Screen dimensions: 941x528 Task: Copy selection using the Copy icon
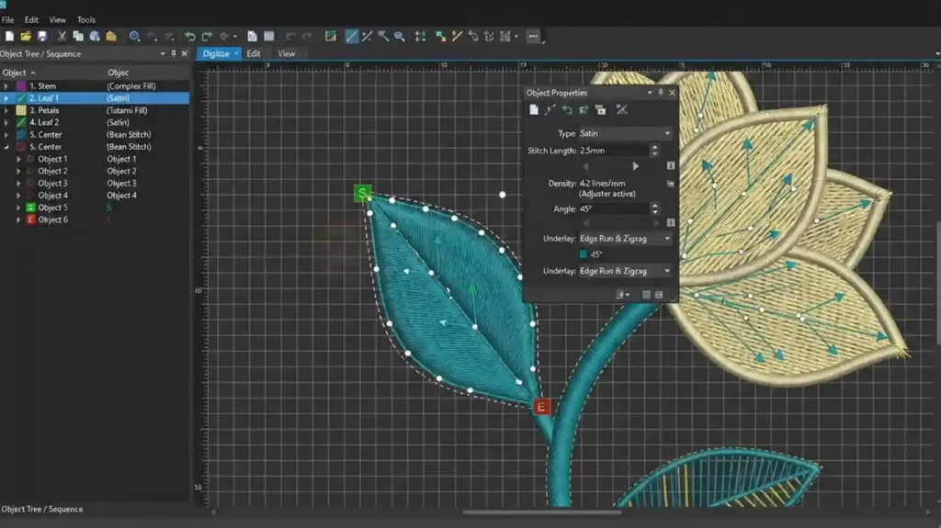pyautogui.click(x=77, y=37)
